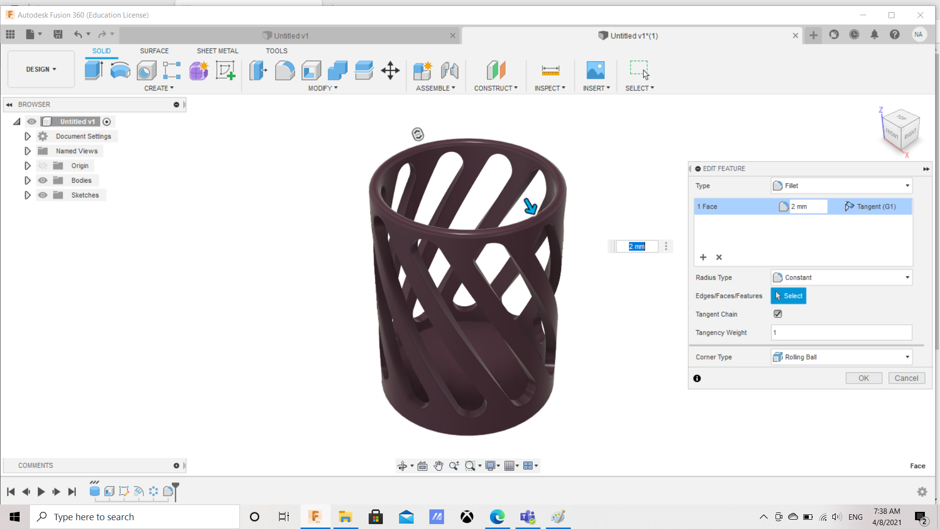Click the 2 mm radius field in dialog
940x529 pixels.
coord(808,207)
